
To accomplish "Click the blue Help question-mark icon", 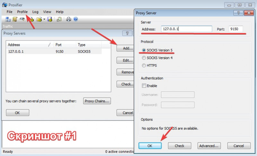I will tap(75, 19).
